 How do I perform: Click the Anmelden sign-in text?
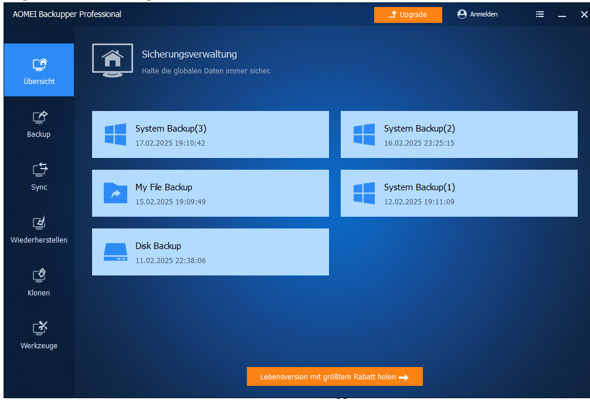click(x=483, y=14)
